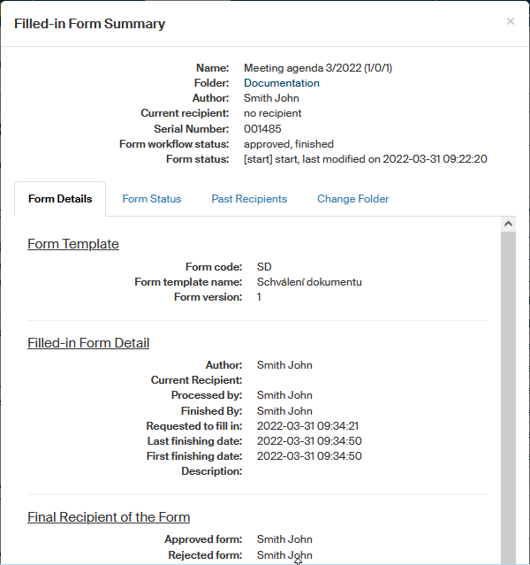This screenshot has height=565, width=530.
Task: Click the SD form code value
Action: tap(264, 267)
